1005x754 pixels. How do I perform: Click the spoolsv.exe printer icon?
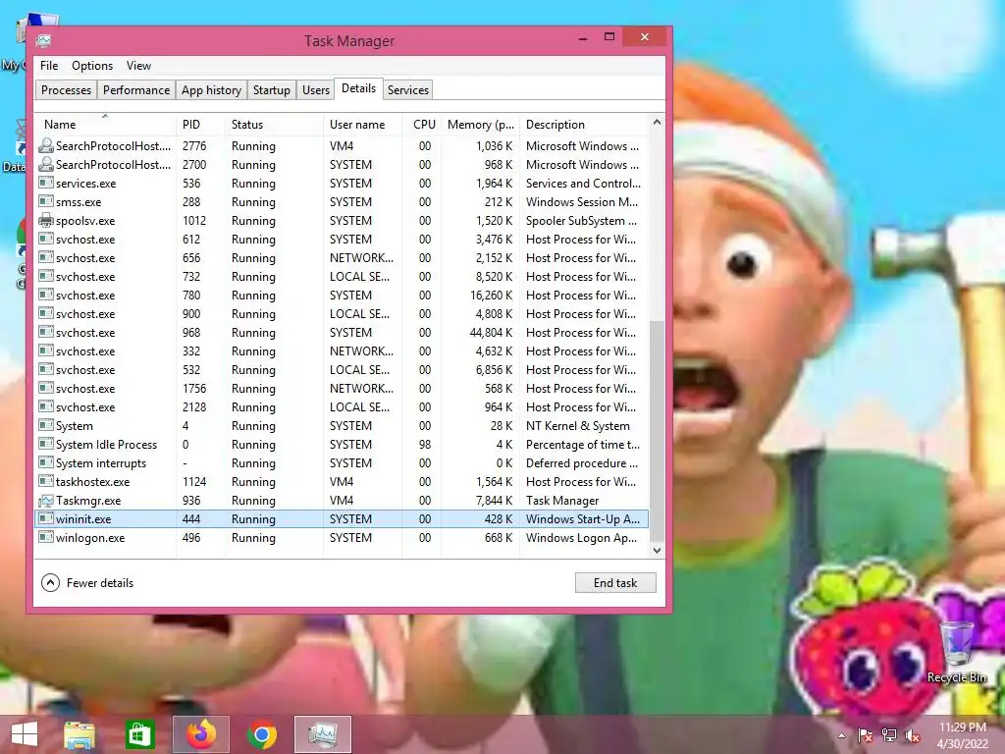pyautogui.click(x=46, y=220)
